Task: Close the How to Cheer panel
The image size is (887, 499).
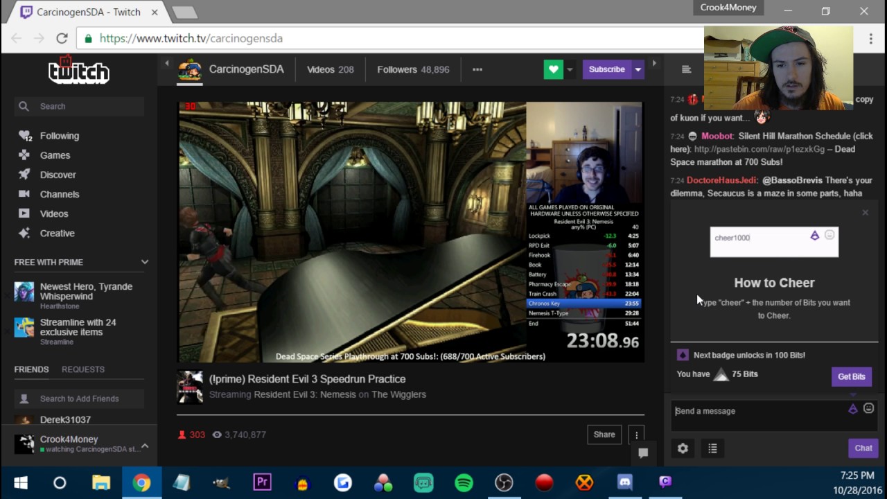Action: pyautogui.click(x=865, y=213)
